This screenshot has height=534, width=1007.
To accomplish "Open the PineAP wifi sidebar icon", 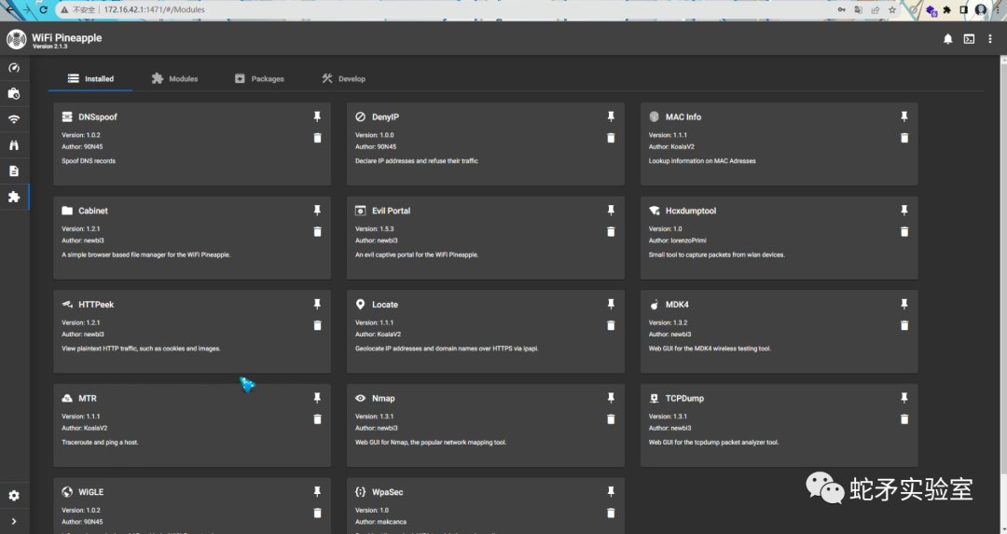I will [x=13, y=119].
